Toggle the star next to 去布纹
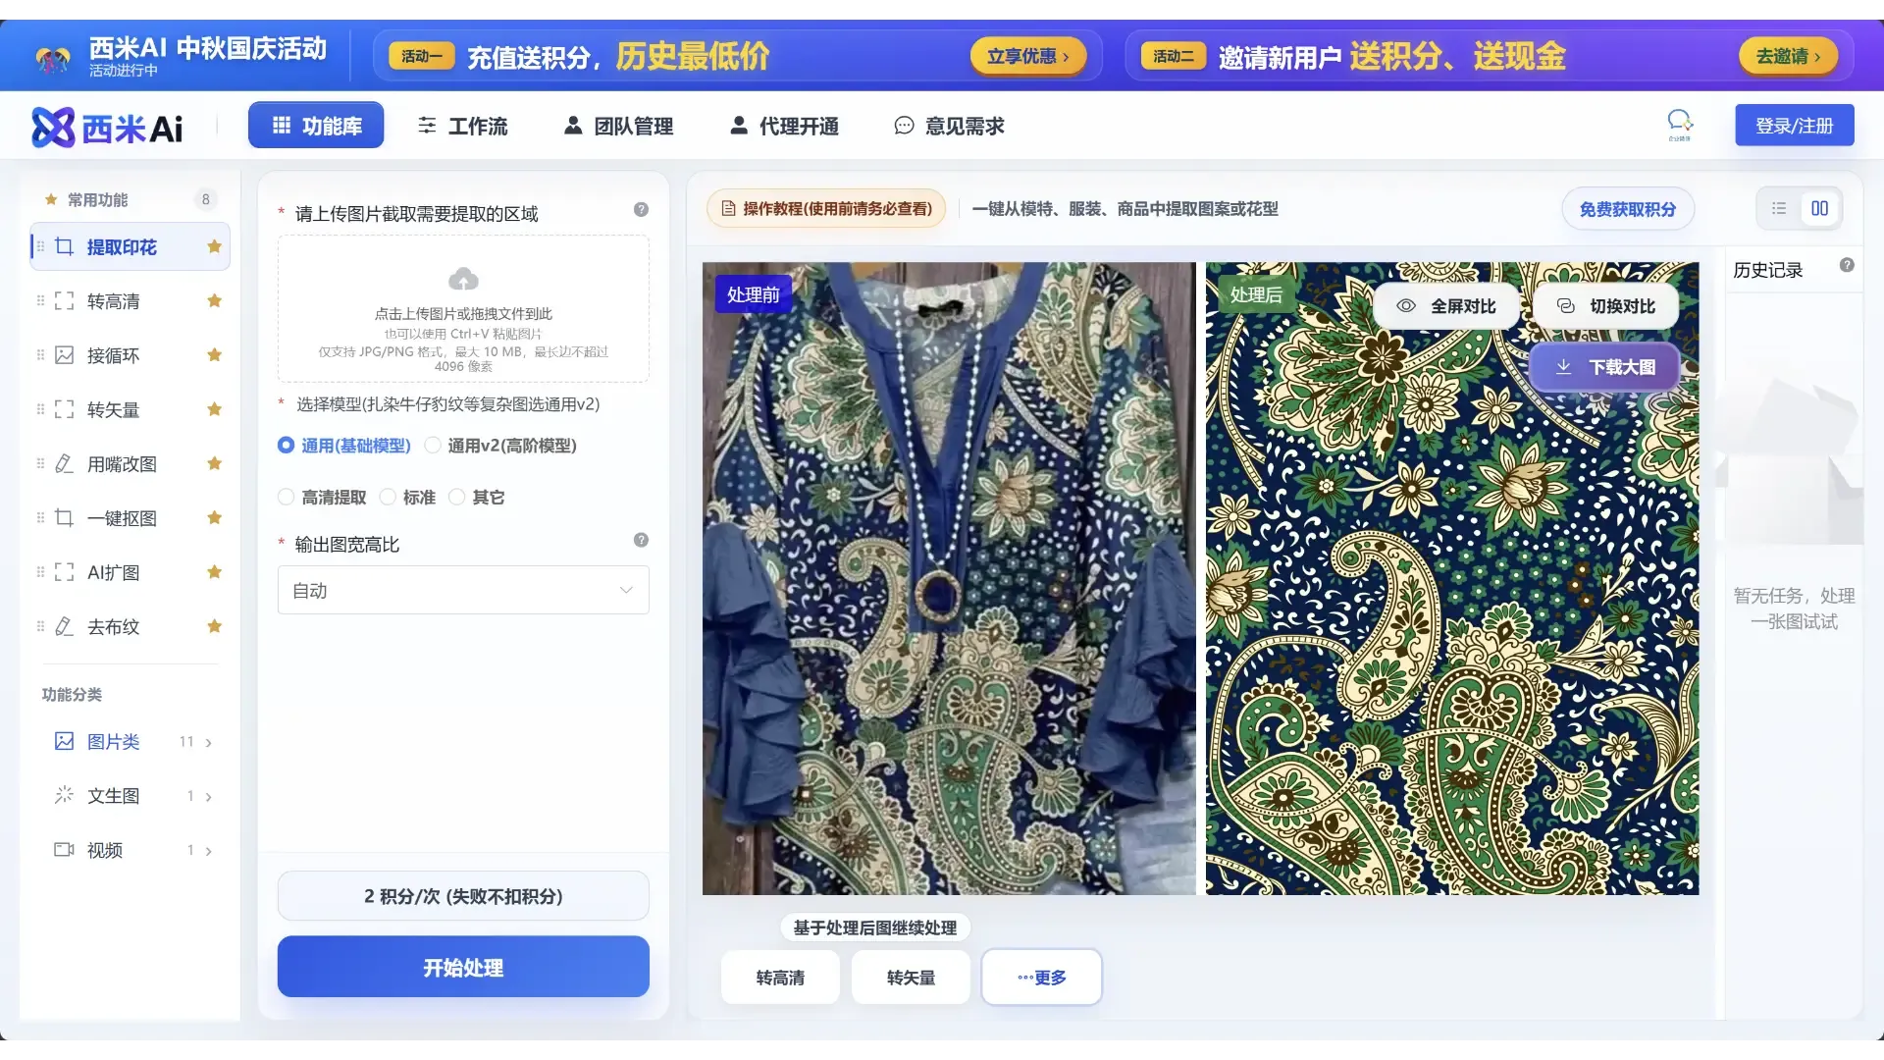 coord(214,626)
